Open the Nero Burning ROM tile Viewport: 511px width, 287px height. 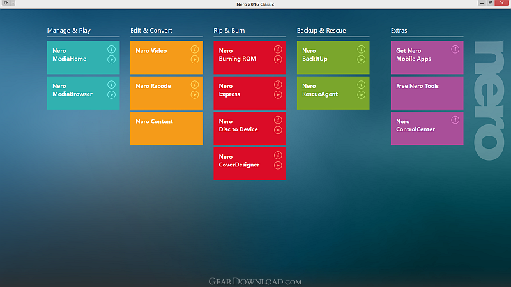click(x=250, y=57)
